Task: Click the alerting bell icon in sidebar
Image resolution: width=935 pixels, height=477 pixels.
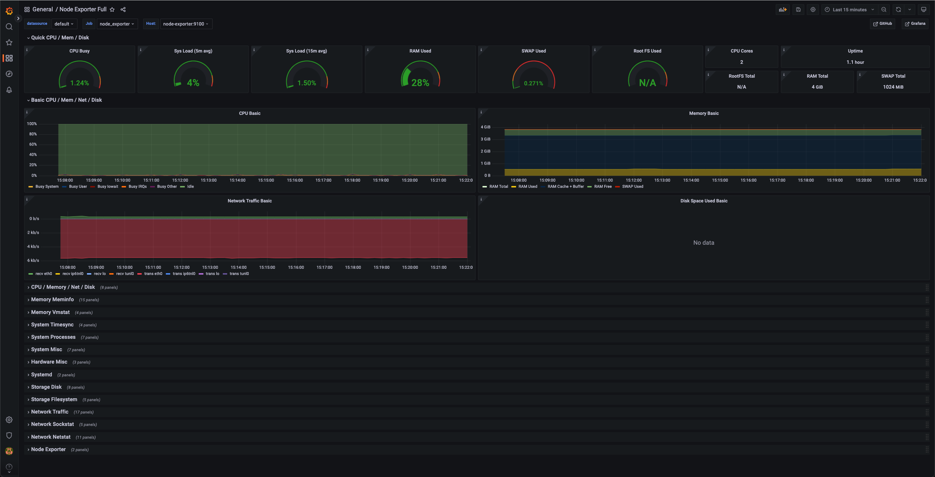Action: [8, 89]
